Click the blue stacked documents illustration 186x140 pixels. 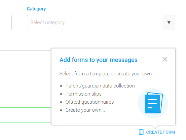[x=153, y=103]
